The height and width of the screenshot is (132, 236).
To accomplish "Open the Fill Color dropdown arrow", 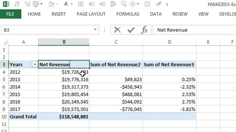I will pyautogui.click(x=57, y=4).
